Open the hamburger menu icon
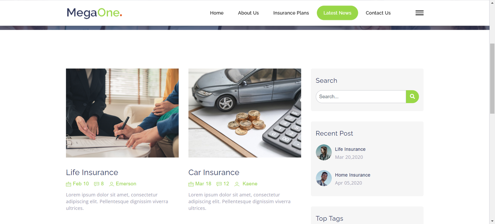Viewport: 495px width, 224px height. point(419,13)
